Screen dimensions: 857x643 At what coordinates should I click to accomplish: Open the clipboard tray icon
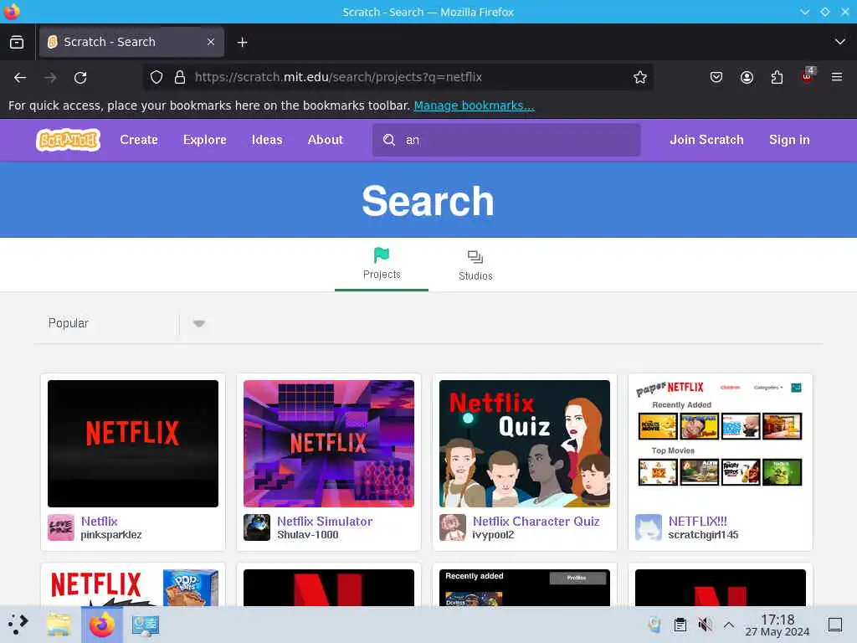[x=680, y=625]
